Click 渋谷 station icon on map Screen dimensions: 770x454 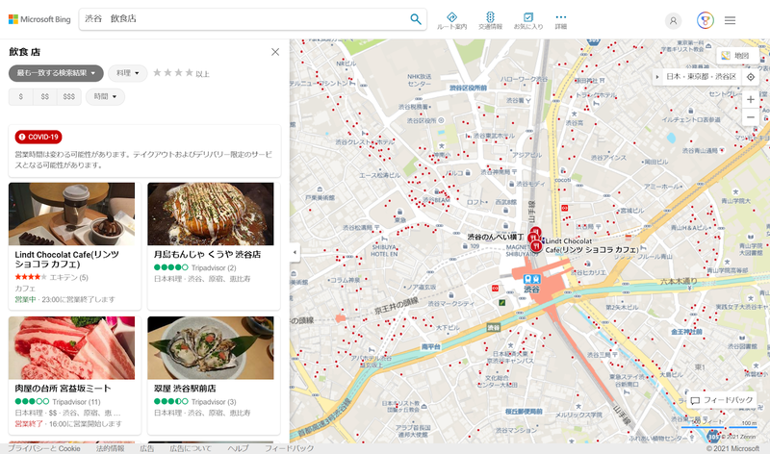click(532, 279)
